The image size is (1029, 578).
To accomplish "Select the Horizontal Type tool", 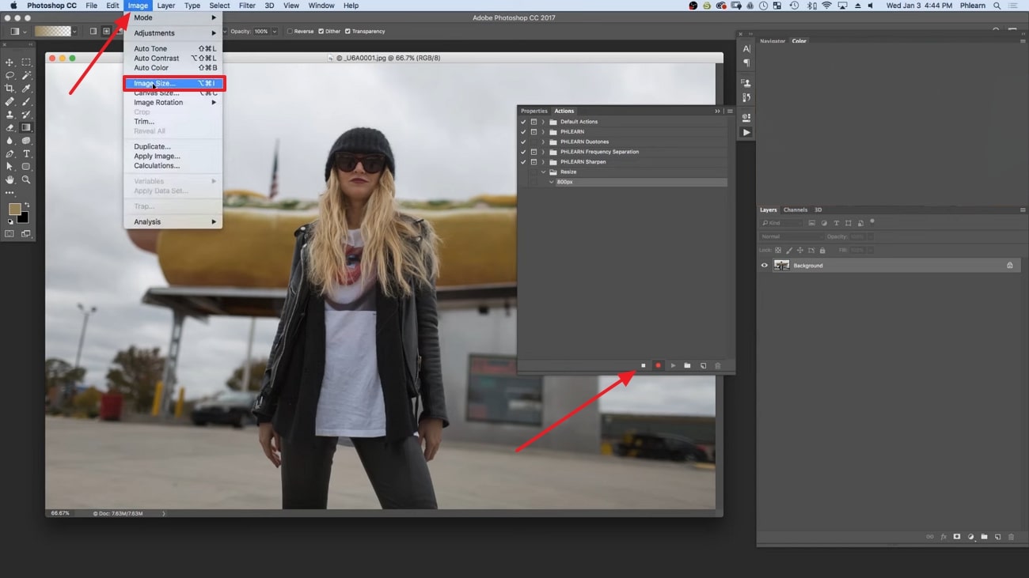I will click(x=26, y=154).
